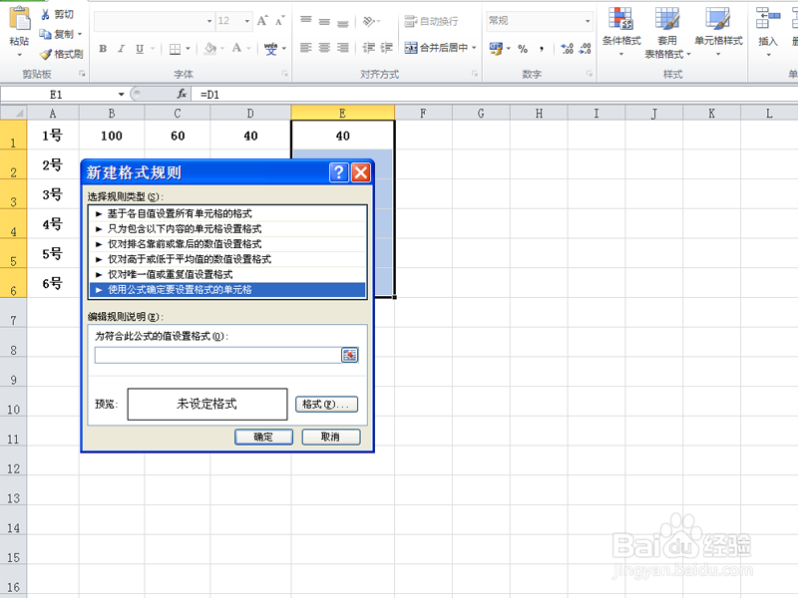Click range selector icon in formula box

click(350, 355)
